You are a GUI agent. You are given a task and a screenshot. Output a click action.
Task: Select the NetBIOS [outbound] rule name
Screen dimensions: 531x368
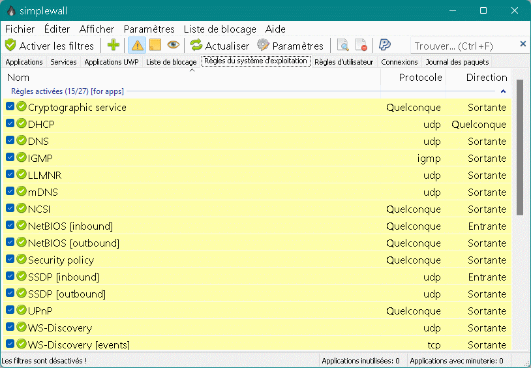pyautogui.click(x=74, y=243)
